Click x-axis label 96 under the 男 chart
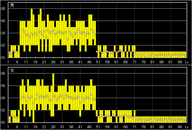 (180, 62)
